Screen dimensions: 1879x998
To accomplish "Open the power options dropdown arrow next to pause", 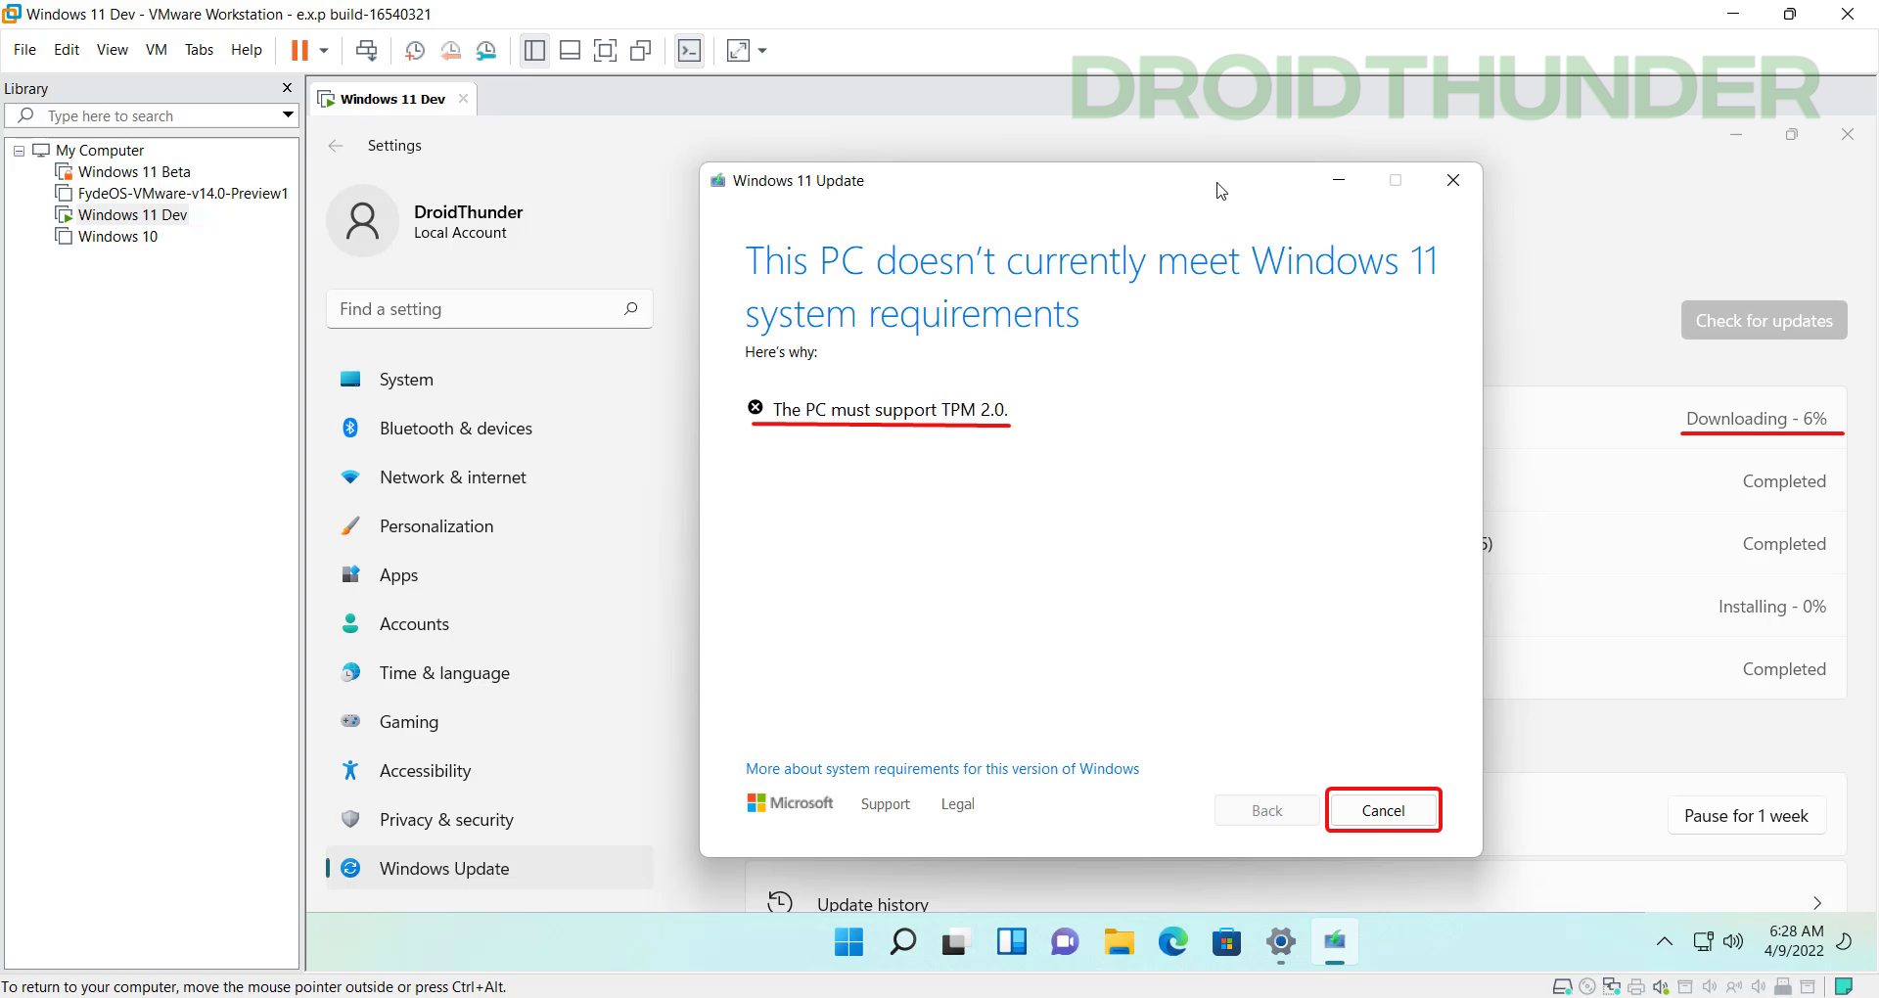I will point(324,50).
